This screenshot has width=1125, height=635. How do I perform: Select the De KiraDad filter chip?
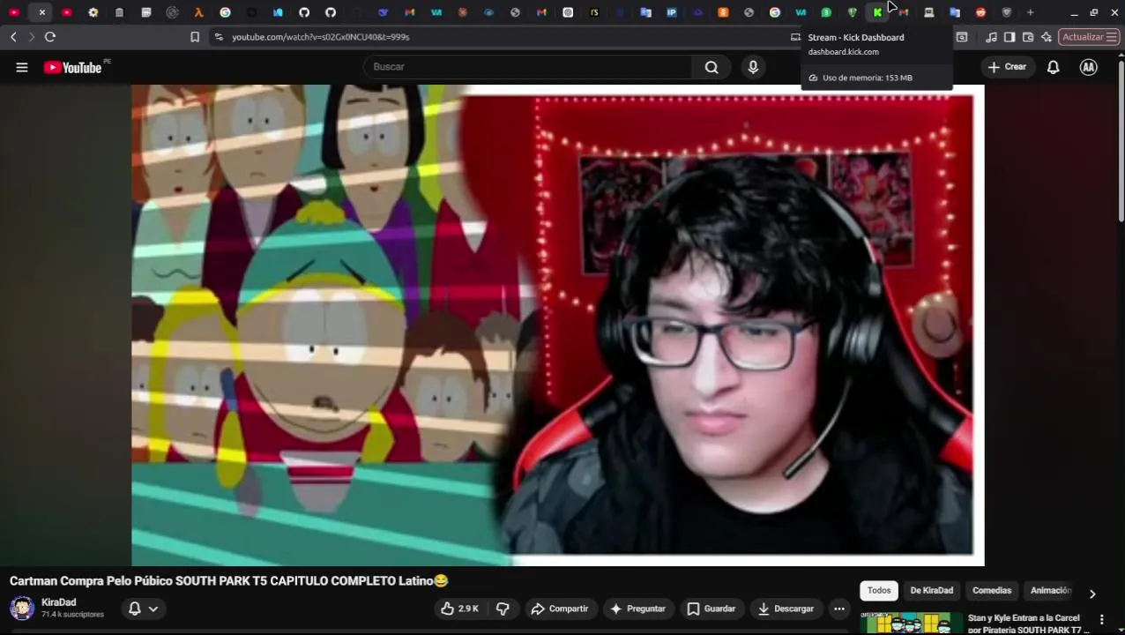931,591
